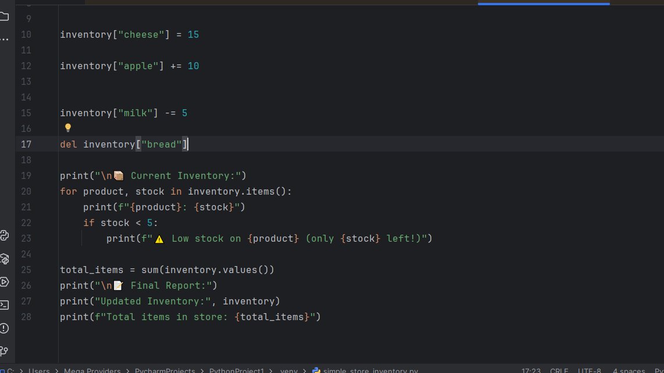Image resolution: width=664 pixels, height=373 pixels.
Task: Show more tool windows via the ellipsis icon
Action: [x=5, y=39]
